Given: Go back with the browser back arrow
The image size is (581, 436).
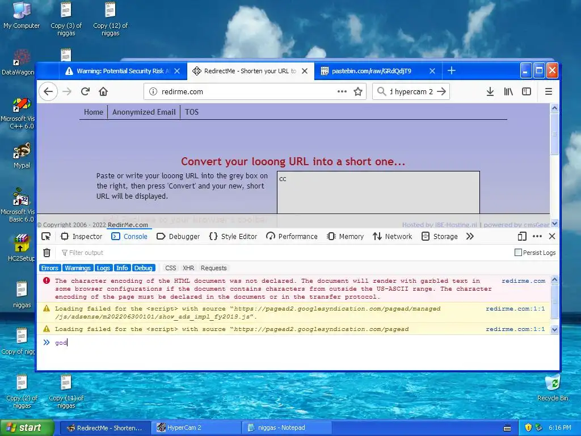Looking at the screenshot, I should (48, 91).
